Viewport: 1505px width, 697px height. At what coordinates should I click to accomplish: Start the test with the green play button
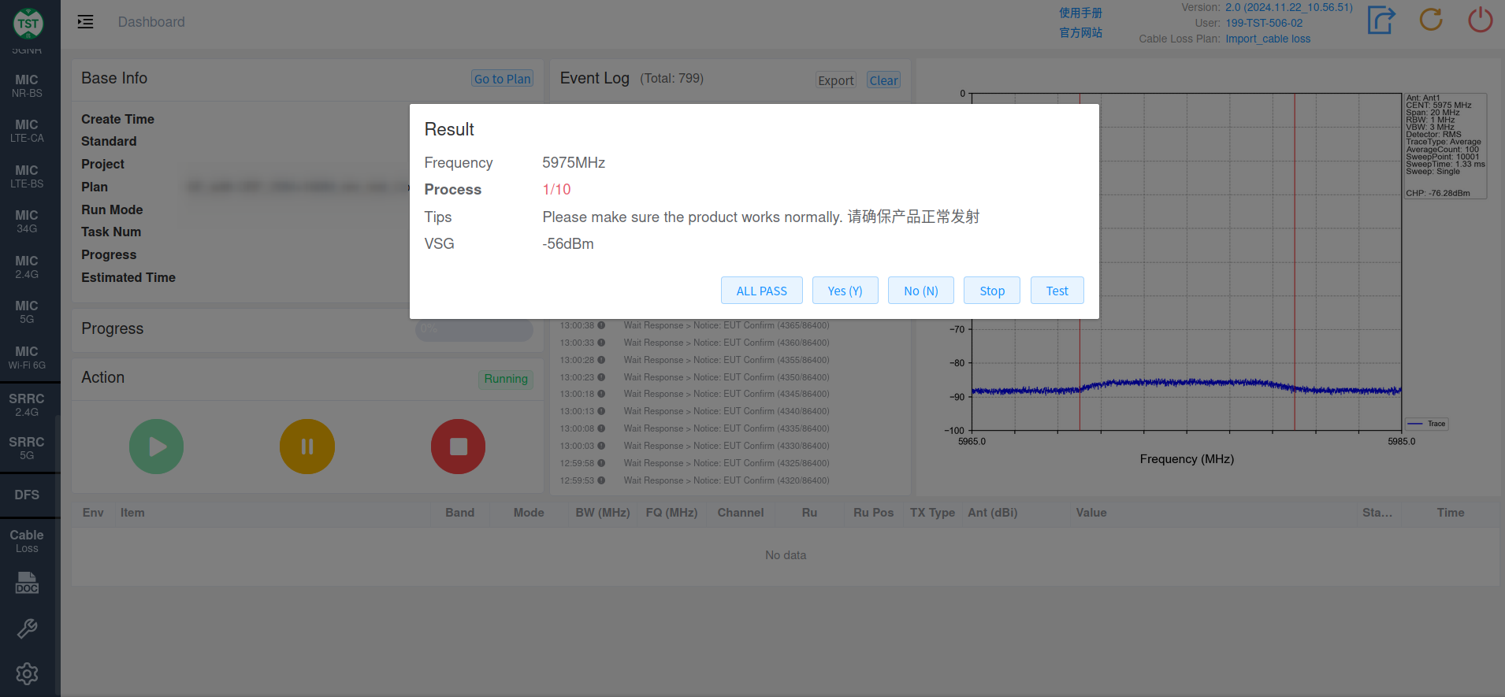click(x=157, y=447)
